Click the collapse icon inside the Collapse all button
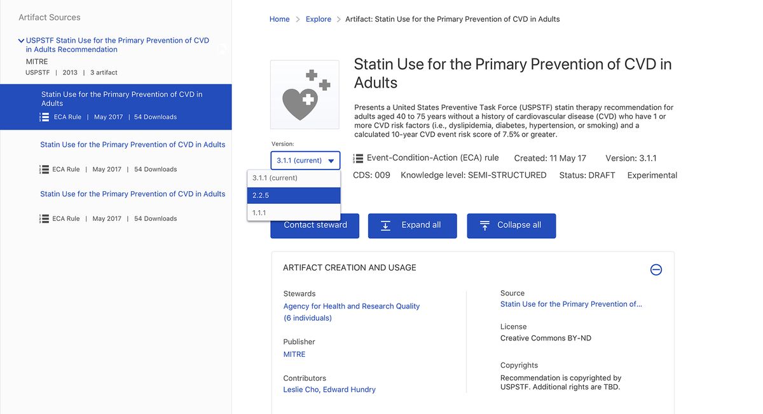 485,225
